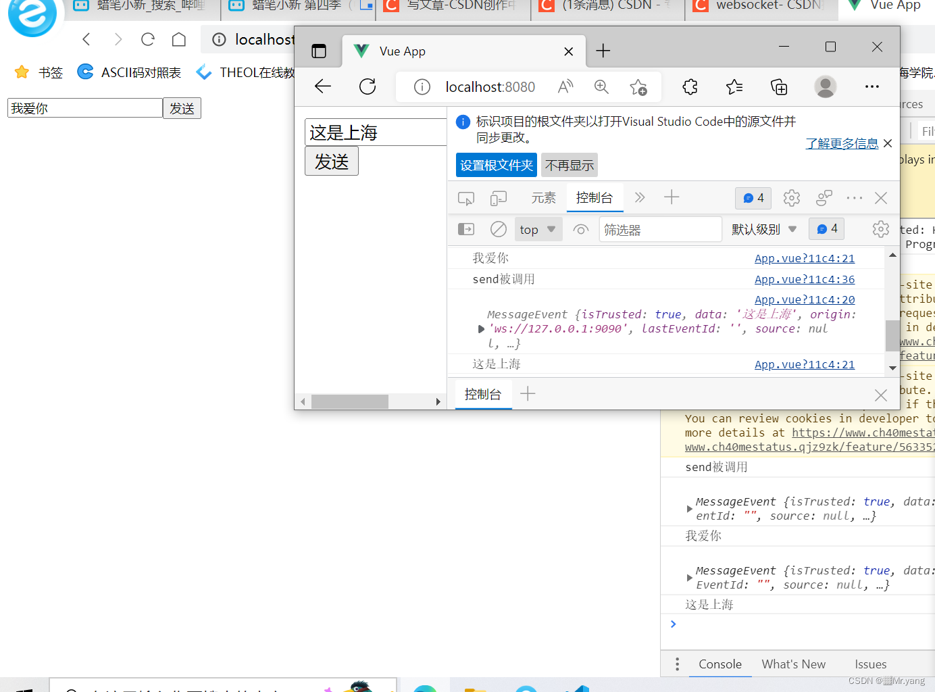Open Edge extensions puzzle icon
This screenshot has width=935, height=692.
pyautogui.click(x=690, y=86)
